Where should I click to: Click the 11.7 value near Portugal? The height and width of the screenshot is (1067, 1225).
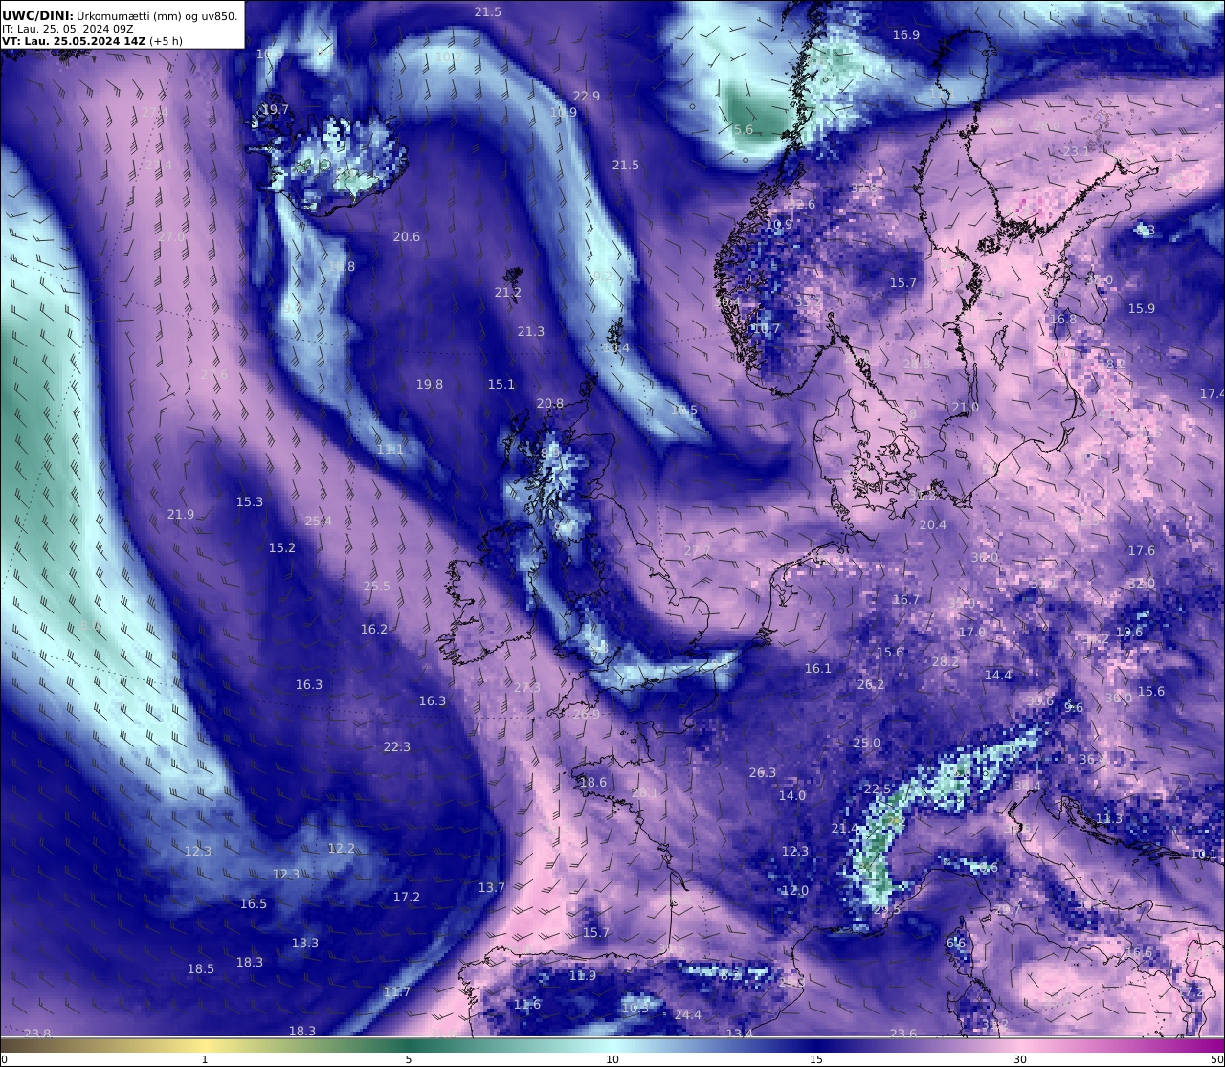(x=397, y=991)
